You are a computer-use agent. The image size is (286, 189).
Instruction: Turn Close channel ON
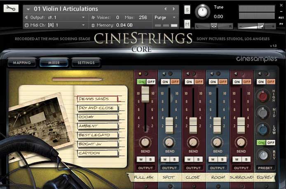click(189, 82)
